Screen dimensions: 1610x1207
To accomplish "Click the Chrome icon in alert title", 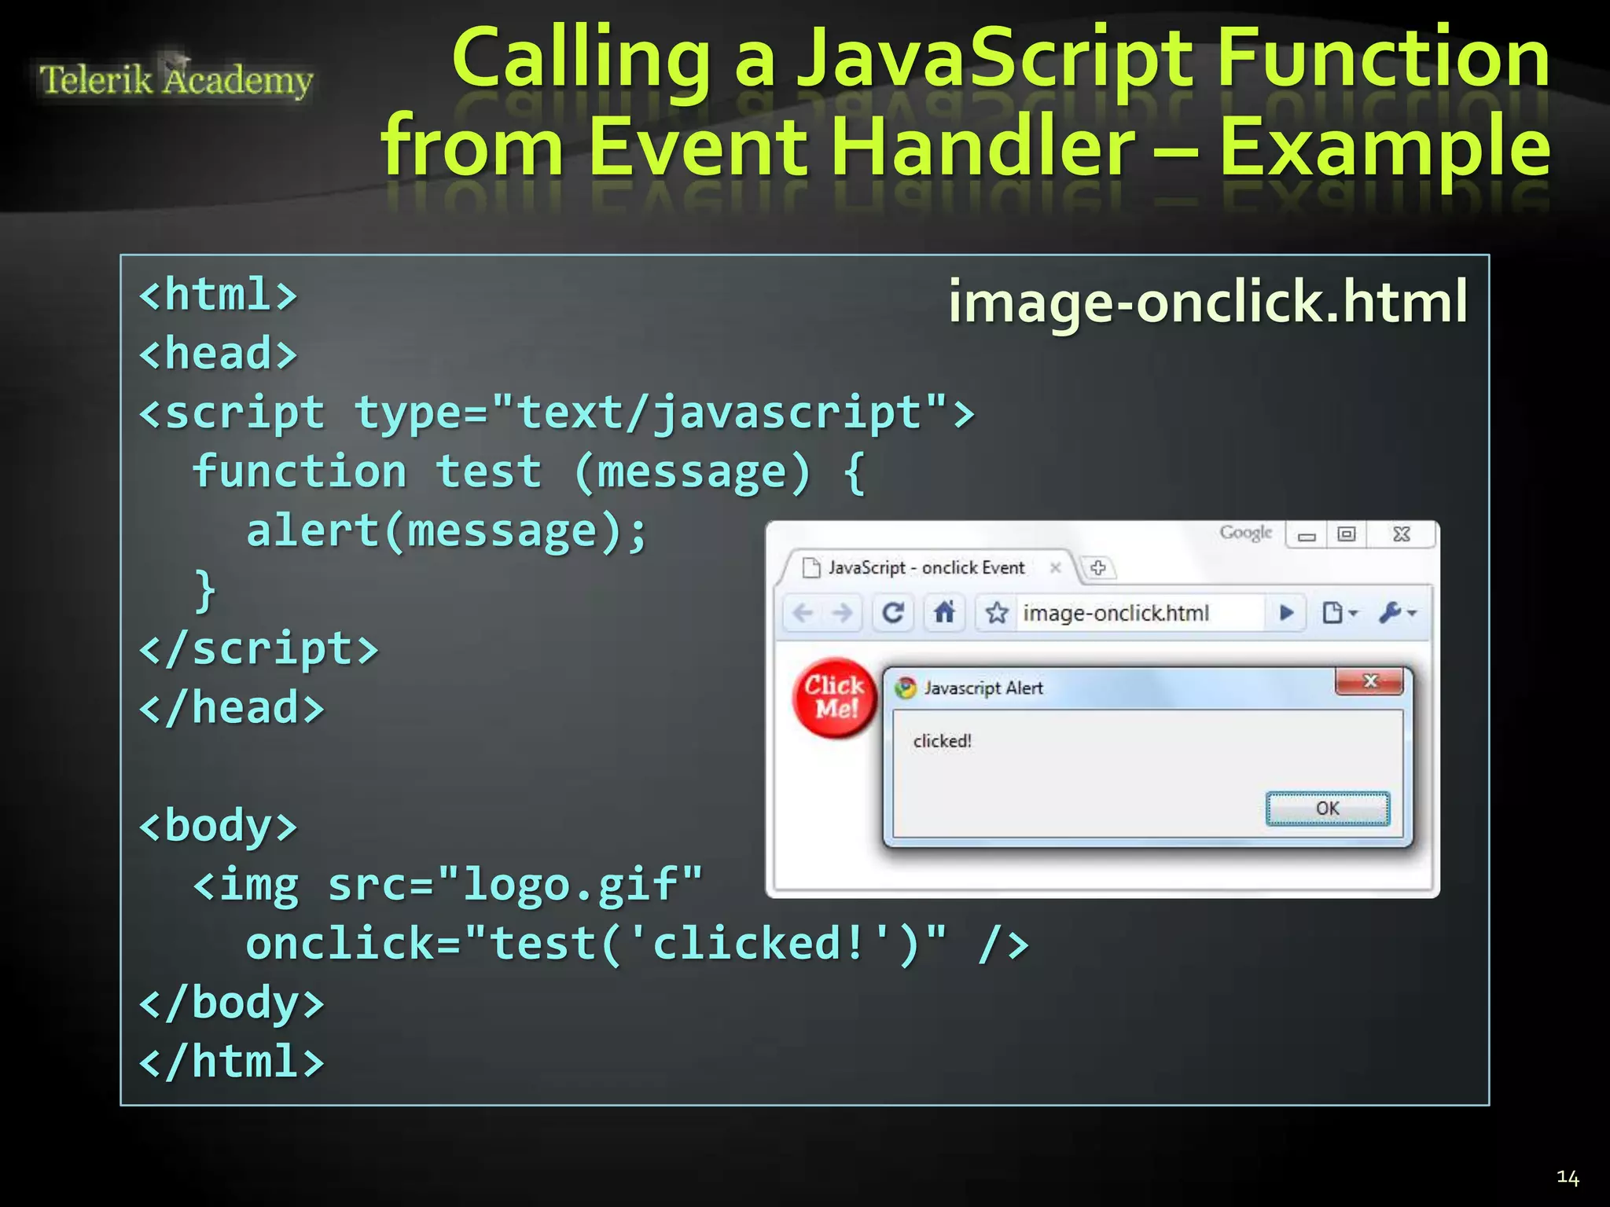I will [906, 688].
